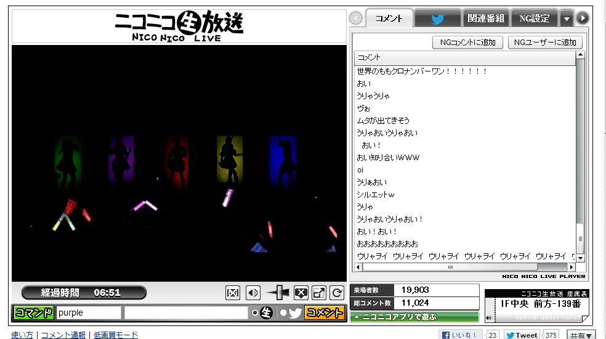
Task: Click the vertical scrollbar thumb in comment list
Action: (580, 239)
